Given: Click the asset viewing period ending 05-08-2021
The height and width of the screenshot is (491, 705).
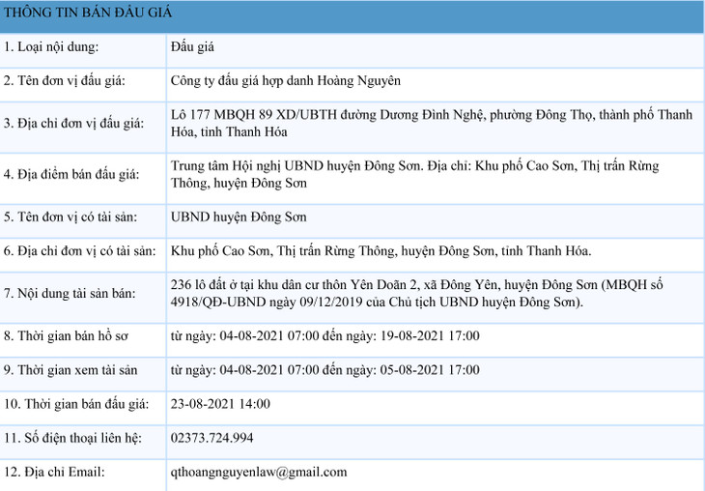Looking at the screenshot, I should tap(324, 370).
